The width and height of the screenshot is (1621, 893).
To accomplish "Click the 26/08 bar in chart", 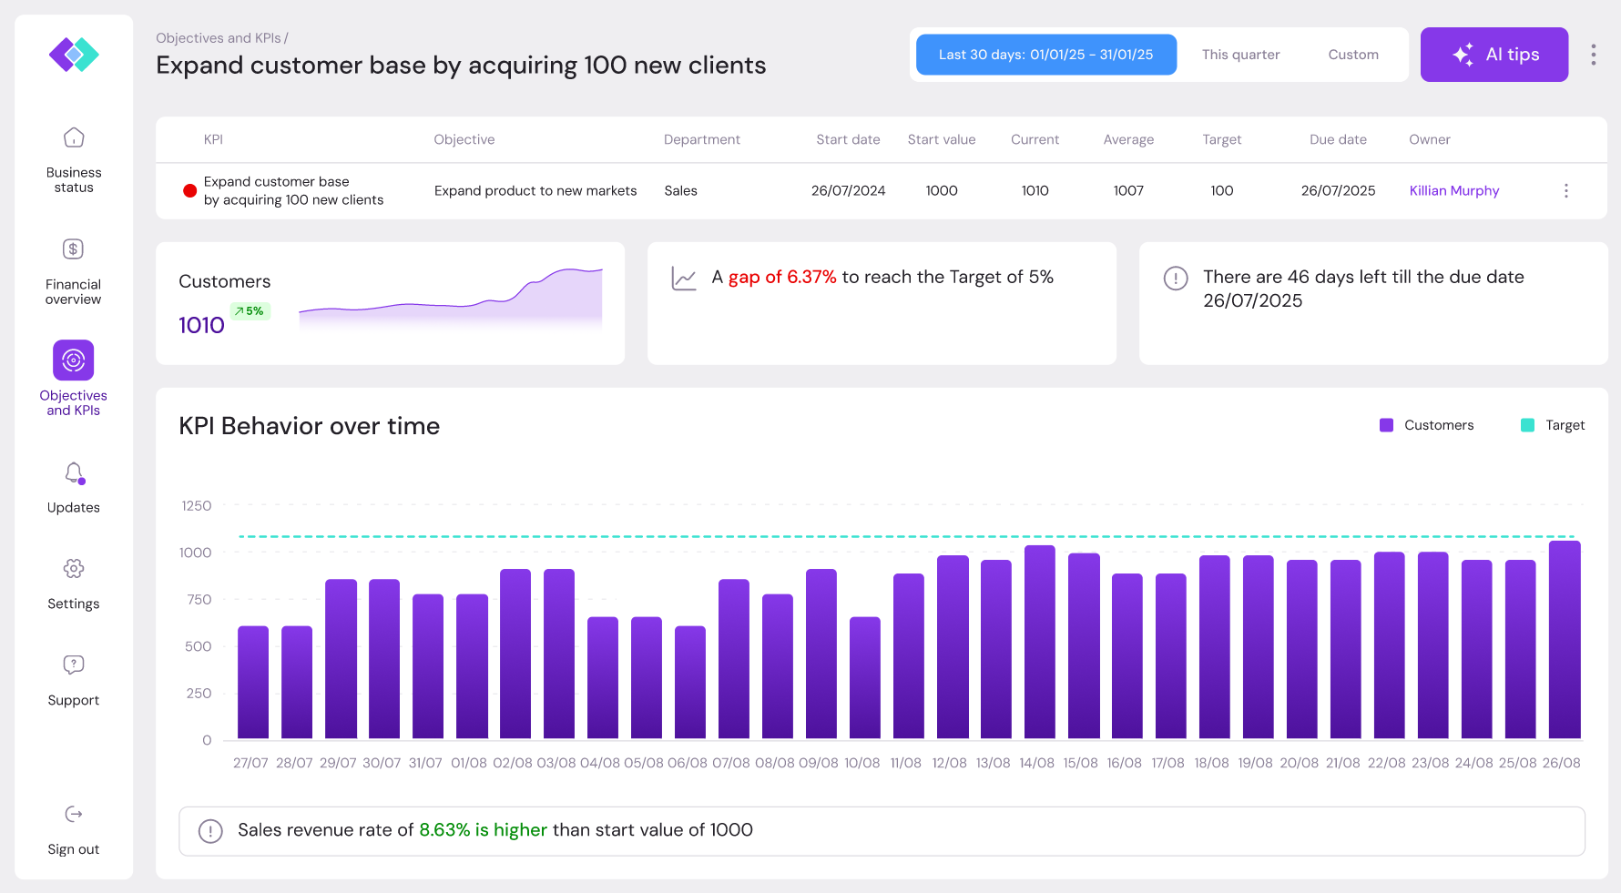I will [1564, 640].
